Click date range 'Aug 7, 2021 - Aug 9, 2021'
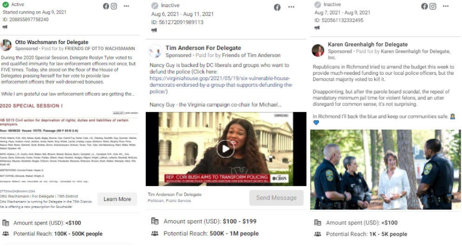 (342, 13)
